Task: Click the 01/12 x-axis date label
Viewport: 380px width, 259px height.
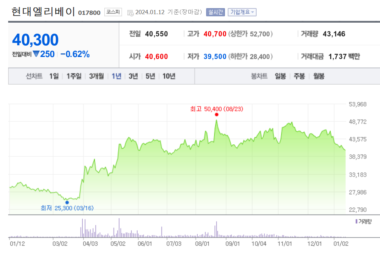Action: pos(17,243)
